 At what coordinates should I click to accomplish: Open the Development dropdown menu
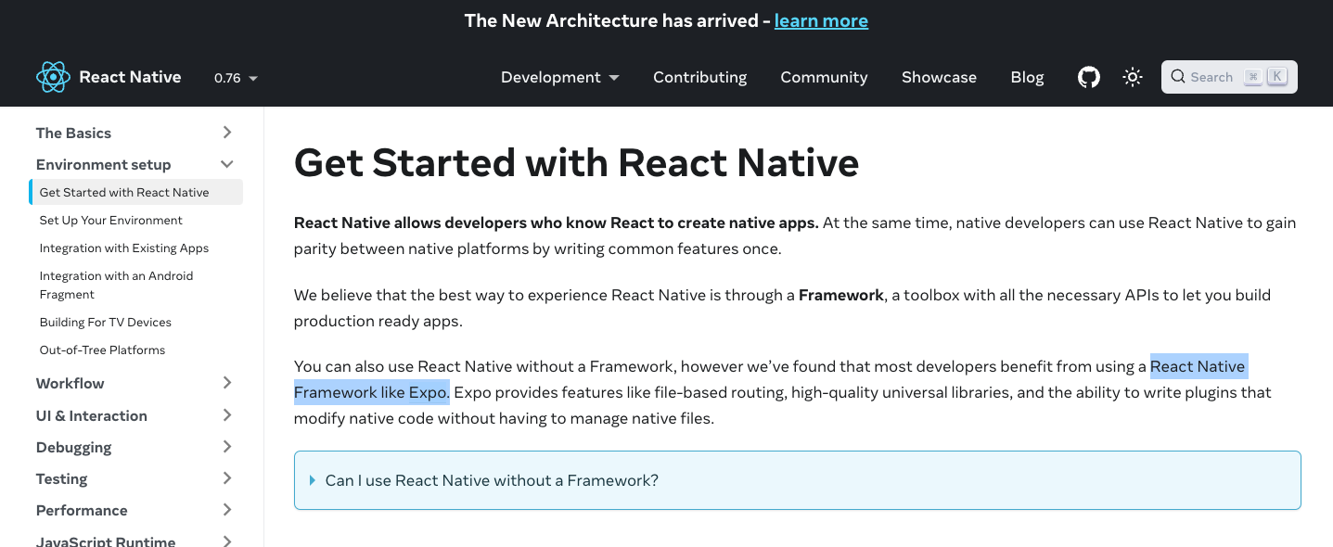(x=560, y=77)
